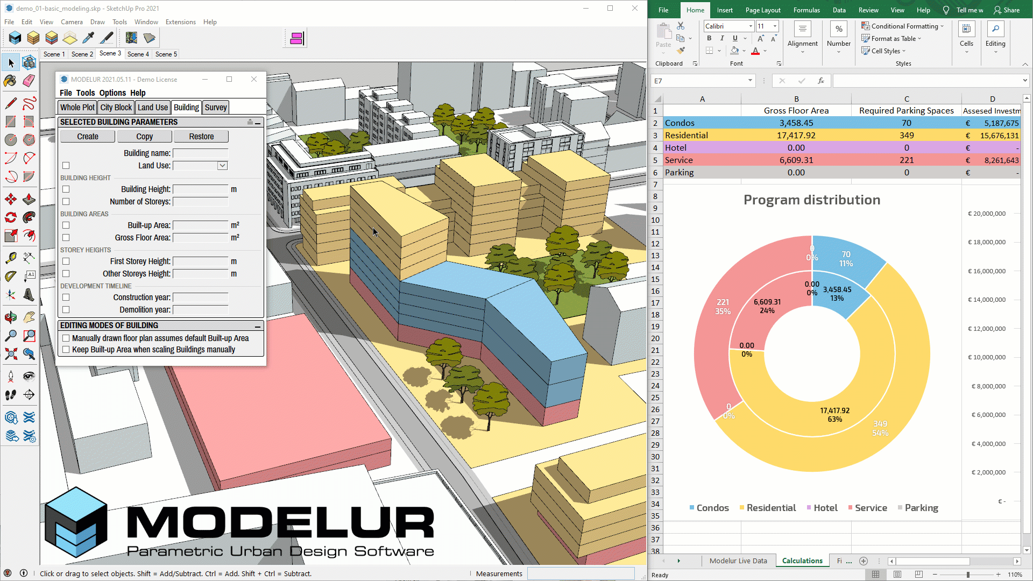Toggle Bold in Excel Font group
The width and height of the screenshot is (1033, 581).
click(x=709, y=38)
